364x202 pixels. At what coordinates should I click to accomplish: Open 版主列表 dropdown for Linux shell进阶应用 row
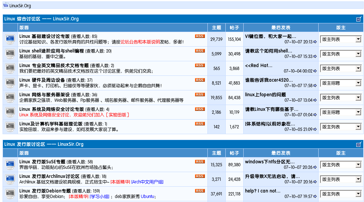coord(341,54)
